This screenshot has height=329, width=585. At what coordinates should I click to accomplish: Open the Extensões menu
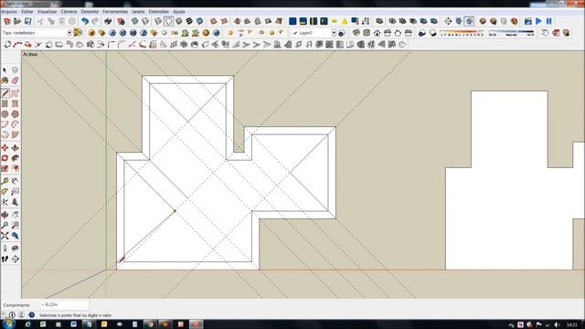pos(158,12)
